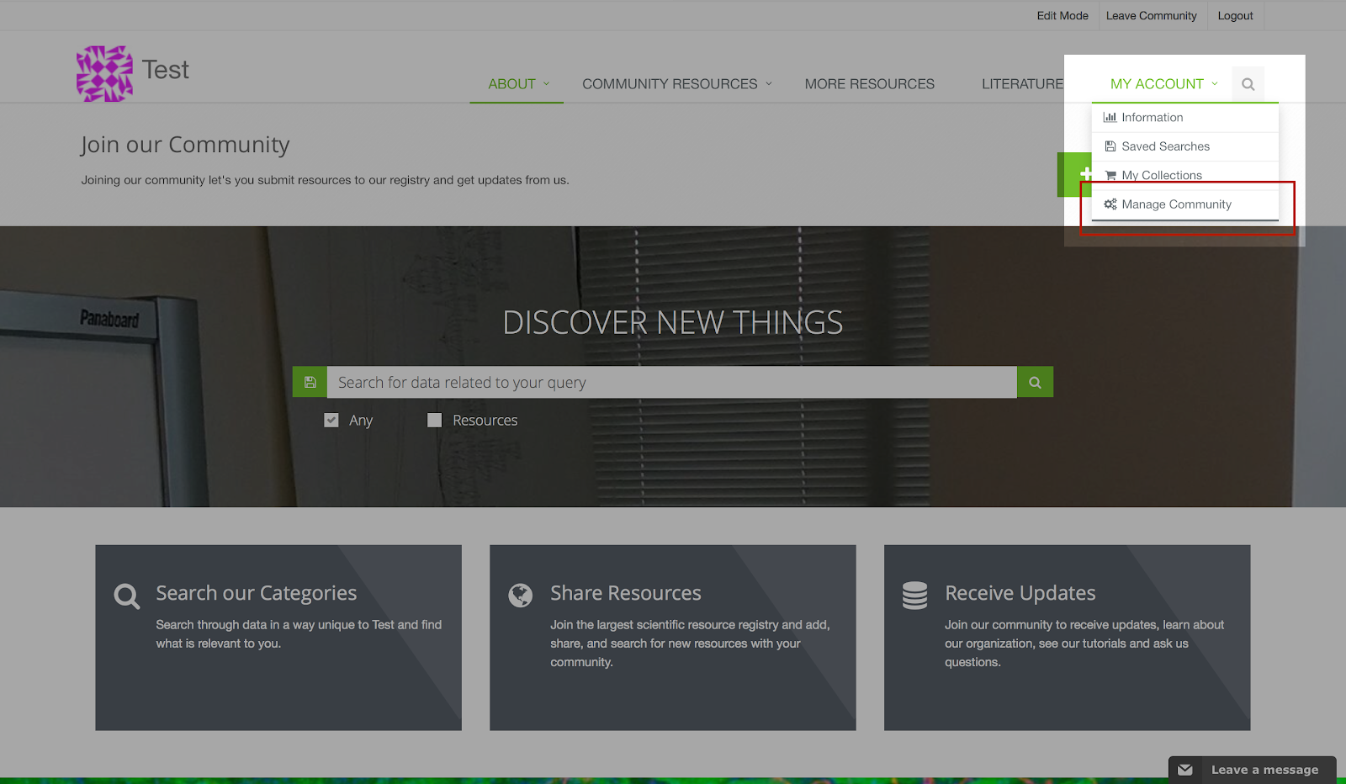
Task: Click the Receive Updates database icon
Action: click(914, 596)
